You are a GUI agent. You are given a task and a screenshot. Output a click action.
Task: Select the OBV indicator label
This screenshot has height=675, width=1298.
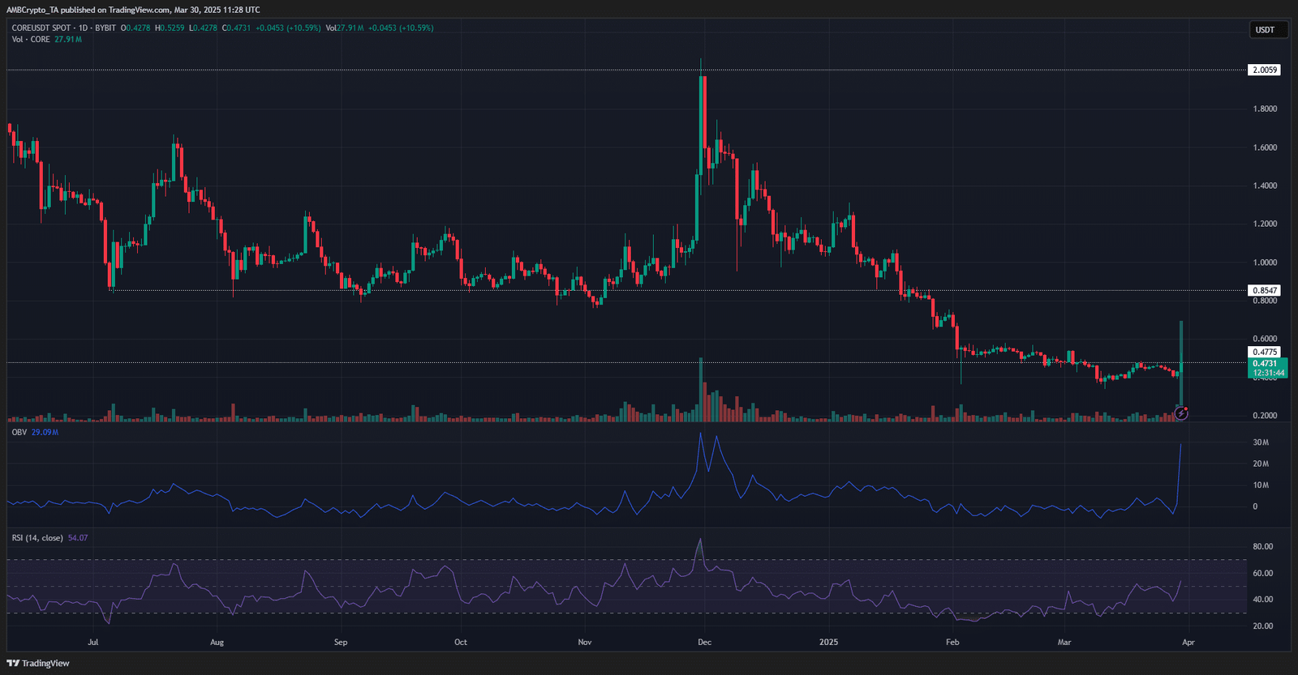pyautogui.click(x=19, y=432)
